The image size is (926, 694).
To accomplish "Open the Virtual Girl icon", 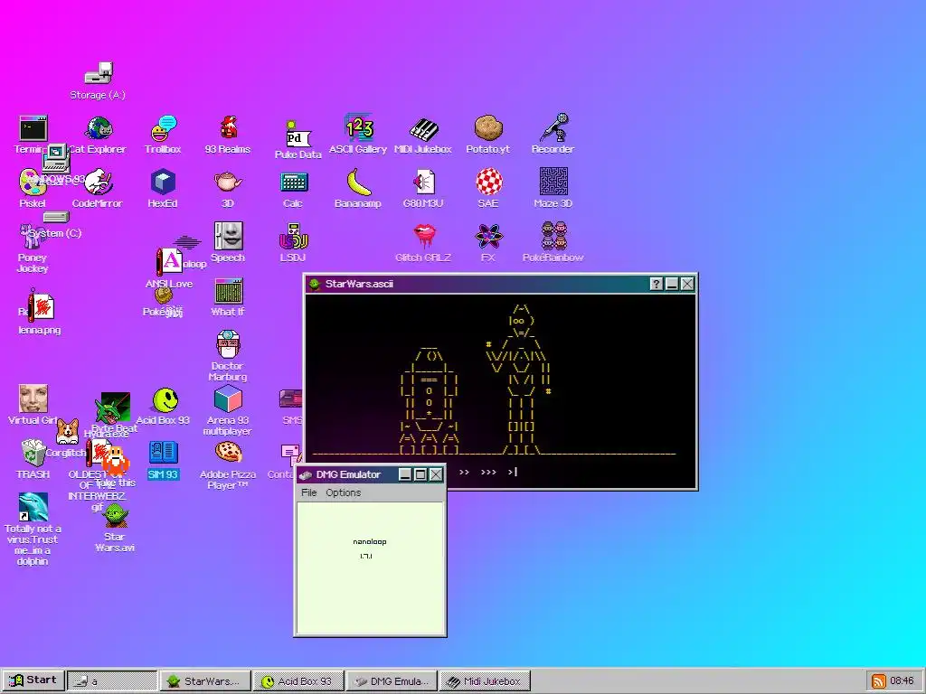I will [x=33, y=399].
